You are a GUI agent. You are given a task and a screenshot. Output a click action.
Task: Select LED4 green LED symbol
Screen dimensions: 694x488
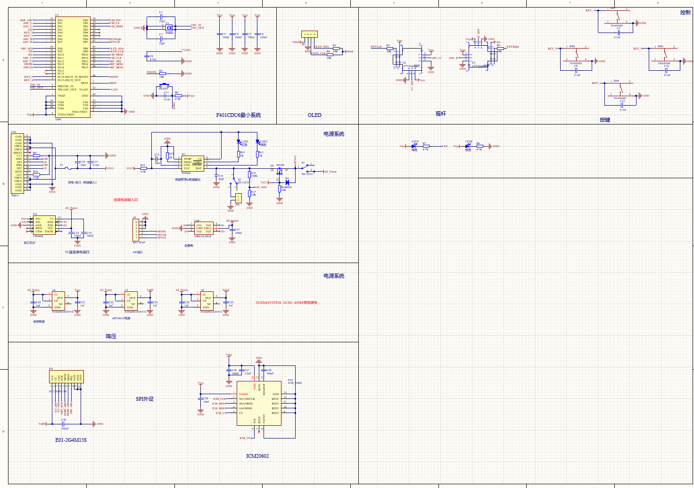(x=468, y=146)
